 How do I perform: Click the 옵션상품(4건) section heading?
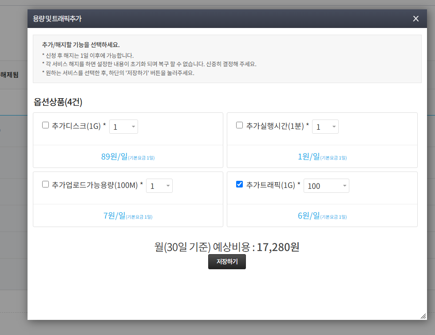pos(58,102)
